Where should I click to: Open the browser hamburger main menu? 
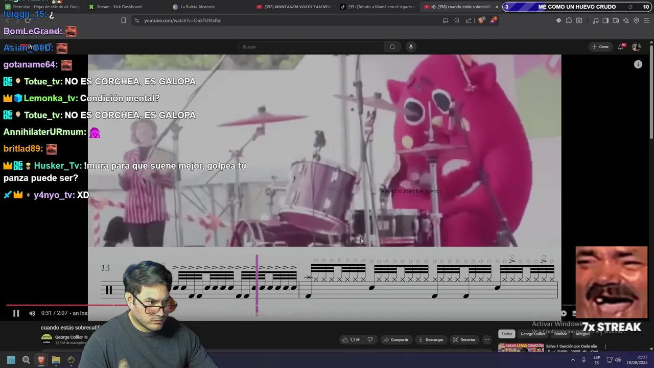tap(646, 20)
